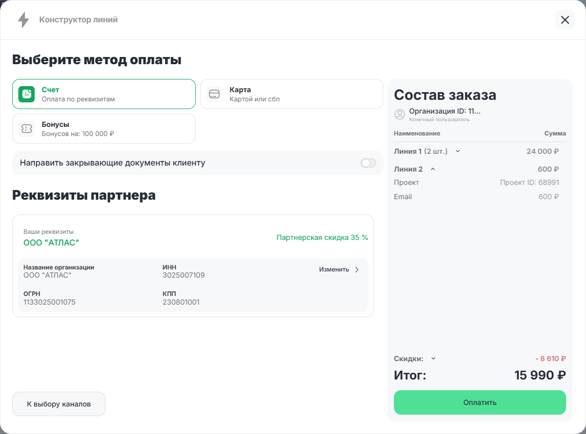Click the lightning bolt logo icon
The height and width of the screenshot is (434, 586).
(23, 20)
